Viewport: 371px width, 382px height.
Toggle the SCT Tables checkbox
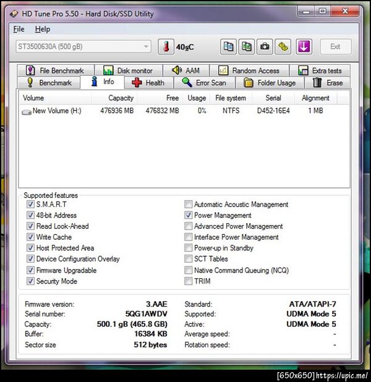pos(188,259)
